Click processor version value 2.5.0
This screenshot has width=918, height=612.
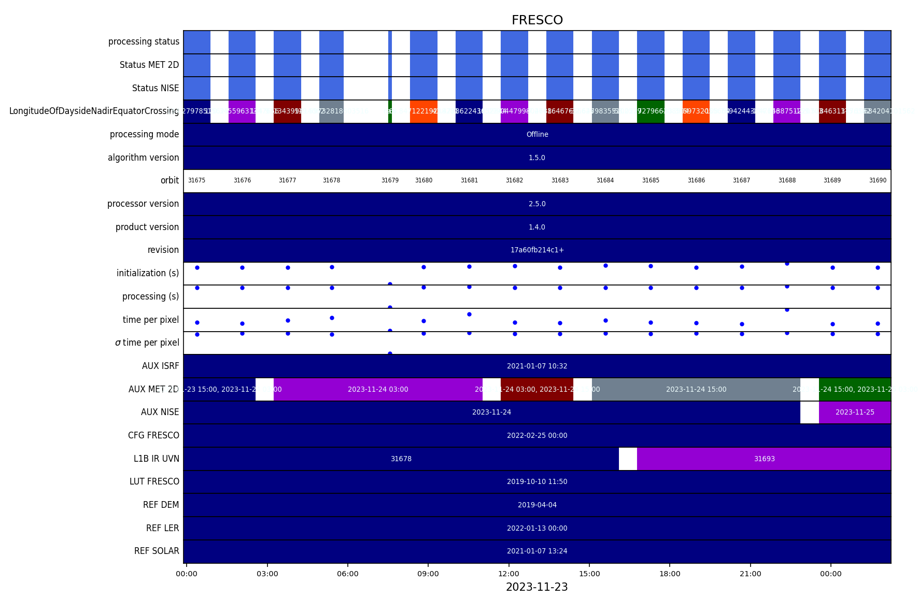(537, 204)
